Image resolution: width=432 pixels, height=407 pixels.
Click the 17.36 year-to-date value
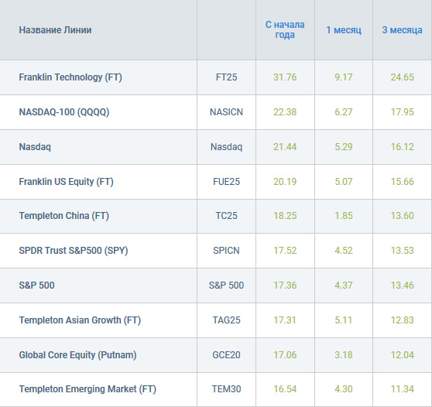point(285,286)
